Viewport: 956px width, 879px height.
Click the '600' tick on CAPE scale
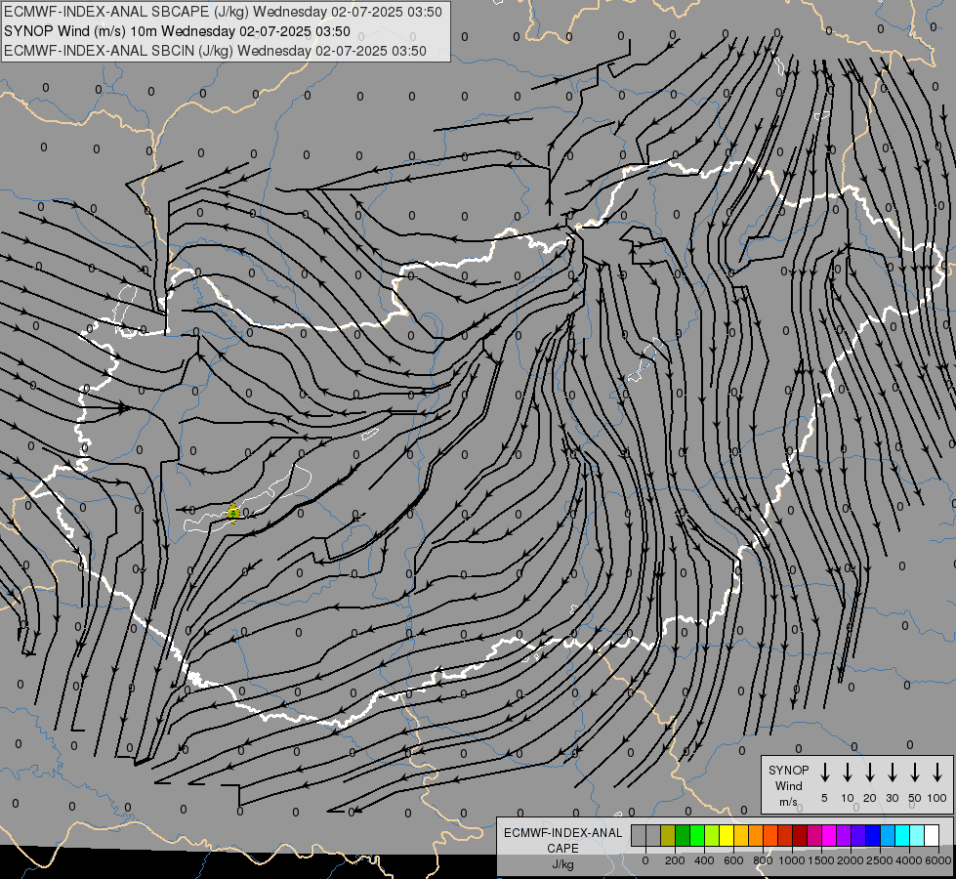tap(733, 860)
